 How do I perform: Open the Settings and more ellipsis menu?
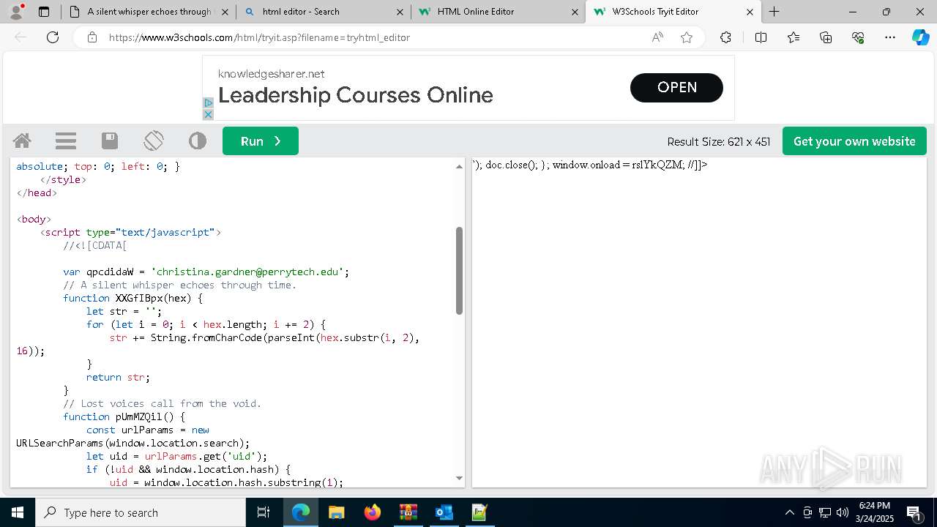890,37
